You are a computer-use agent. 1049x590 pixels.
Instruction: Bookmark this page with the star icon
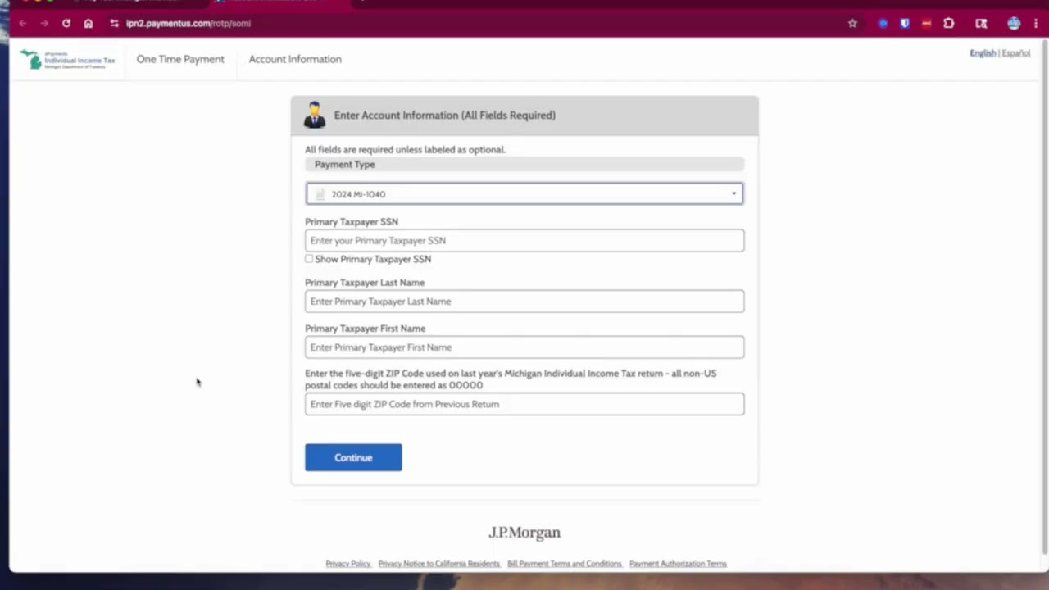pos(852,23)
